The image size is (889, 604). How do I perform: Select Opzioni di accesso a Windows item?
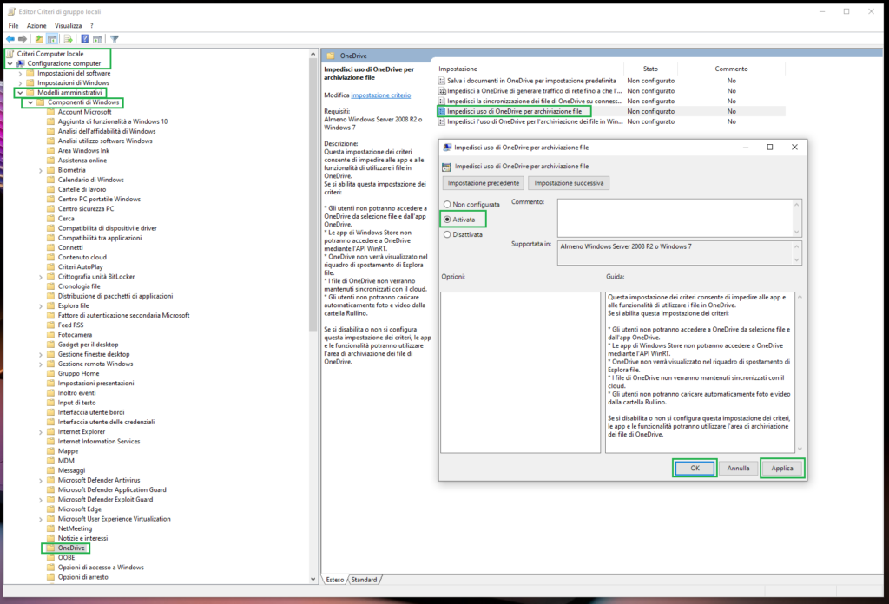[x=101, y=568]
